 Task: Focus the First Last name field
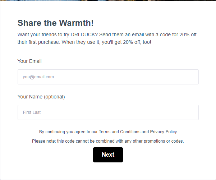point(108,112)
